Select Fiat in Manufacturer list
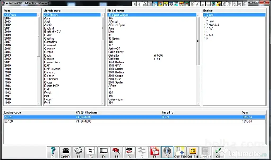The width and height of the screenshot is (271, 160). pos(72,96)
